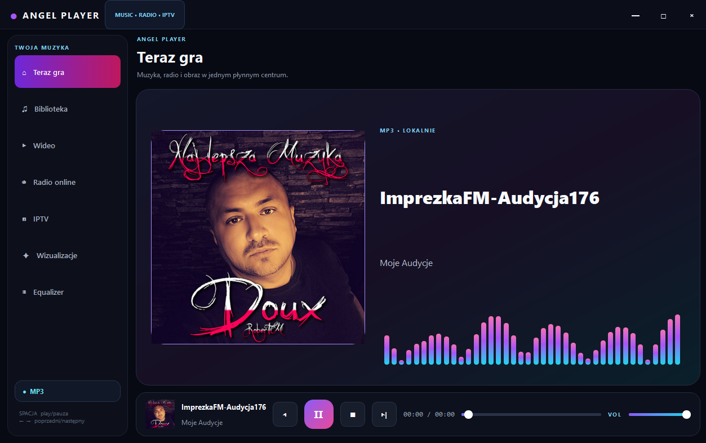Click the audio visualizer bars
This screenshot has width=706, height=443.
point(532,339)
